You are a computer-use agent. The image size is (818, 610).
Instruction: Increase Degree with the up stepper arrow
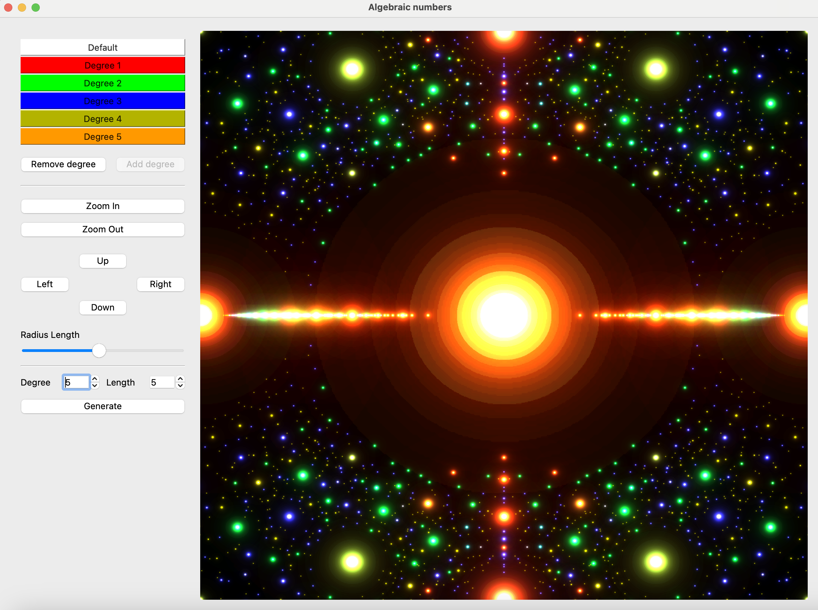point(95,379)
